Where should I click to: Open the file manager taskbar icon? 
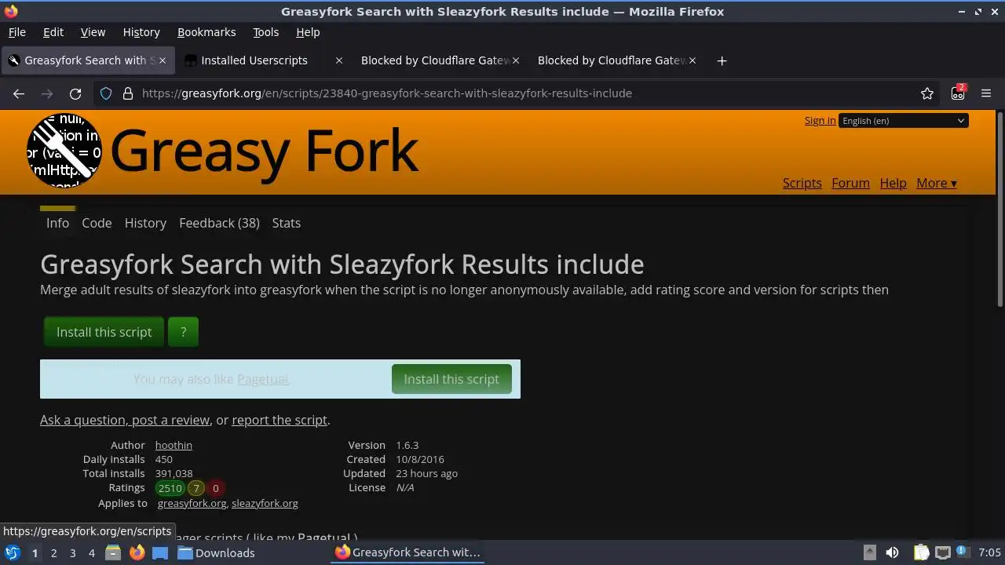(112, 552)
